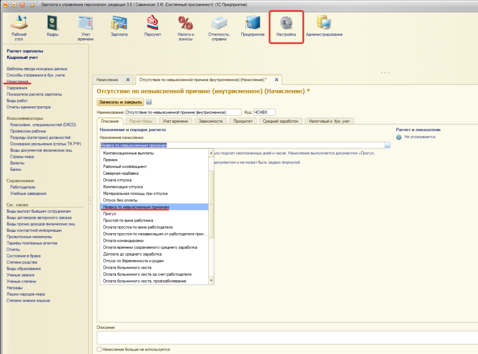478x354 pixels.
Task: Choose Компенсация отпуска item
Action: coord(154,187)
